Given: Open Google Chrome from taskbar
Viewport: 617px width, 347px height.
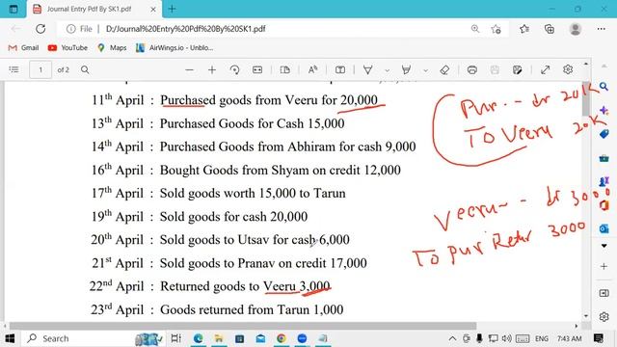Looking at the screenshot, I should (x=281, y=338).
